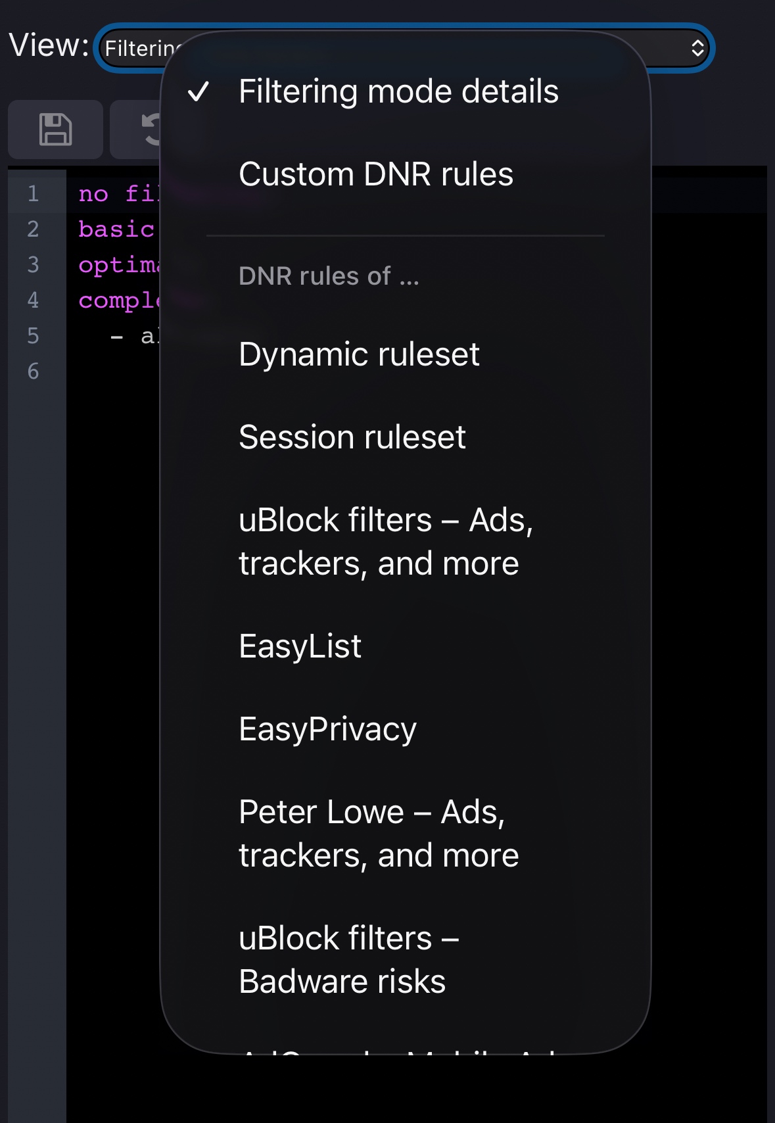This screenshot has height=1123, width=775.
Task: Choose EasyList ruleset
Action: click(300, 646)
